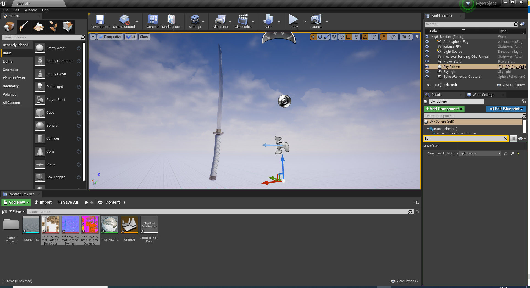
Task: Select the translate gizmo tool in viewport
Action: [x=313, y=37]
